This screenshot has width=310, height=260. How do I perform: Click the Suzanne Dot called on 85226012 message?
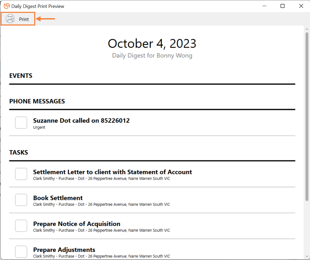81,121
